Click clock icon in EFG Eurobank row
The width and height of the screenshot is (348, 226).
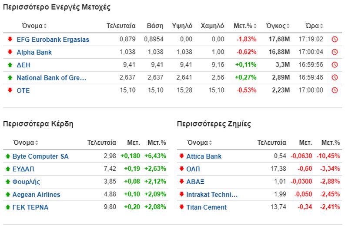[335, 39]
